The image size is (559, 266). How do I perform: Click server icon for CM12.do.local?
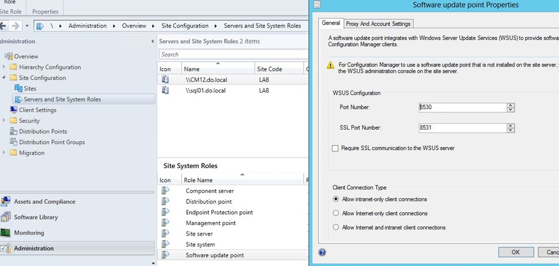pos(165,80)
